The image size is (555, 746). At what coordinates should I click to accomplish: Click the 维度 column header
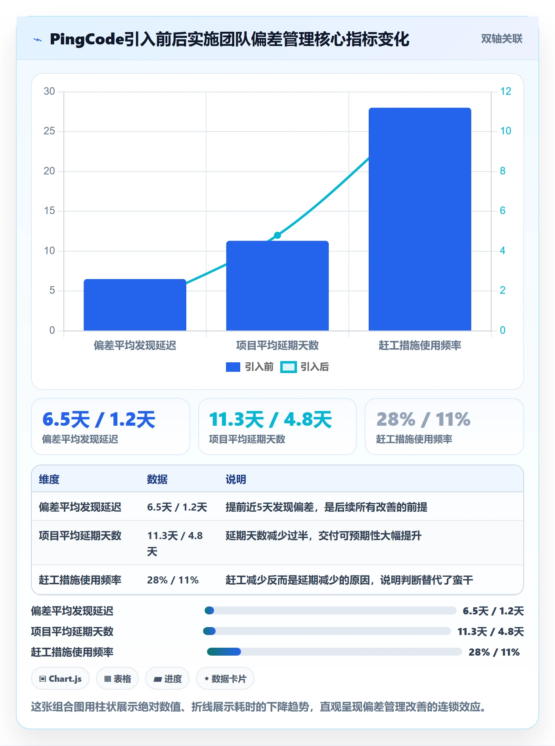tap(49, 479)
